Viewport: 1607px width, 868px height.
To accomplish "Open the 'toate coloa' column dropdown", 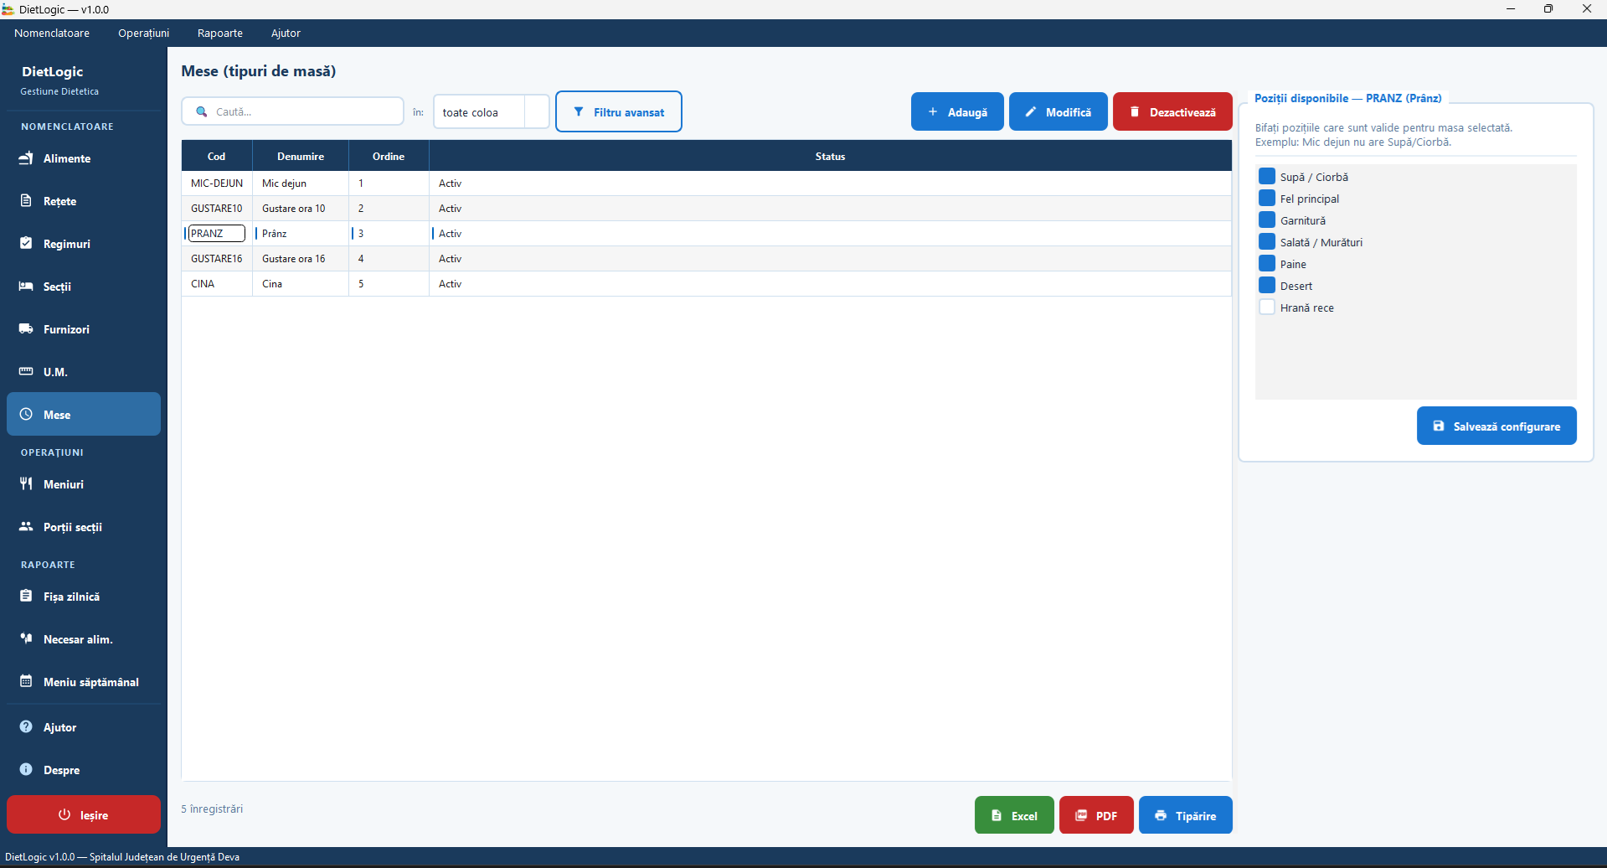I will (x=491, y=112).
